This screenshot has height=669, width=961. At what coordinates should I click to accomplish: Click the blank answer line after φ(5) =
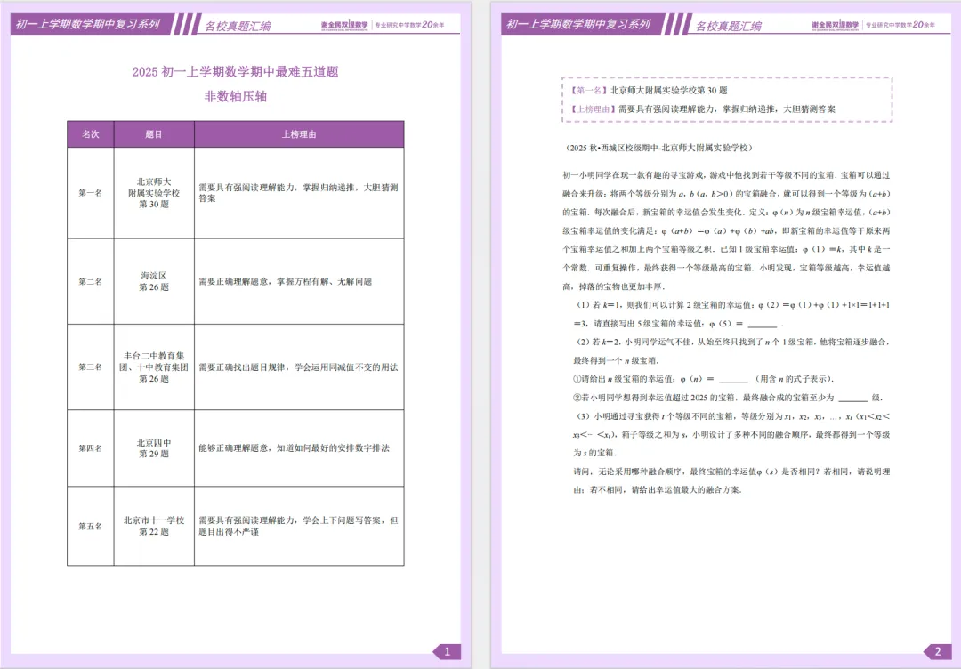coord(763,325)
